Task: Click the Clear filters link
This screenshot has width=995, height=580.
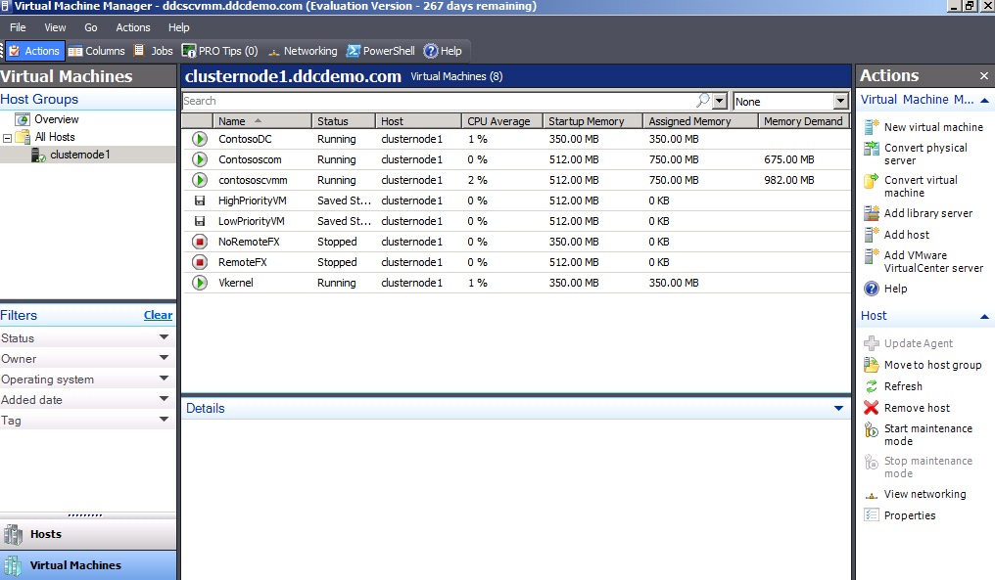Action: point(158,315)
